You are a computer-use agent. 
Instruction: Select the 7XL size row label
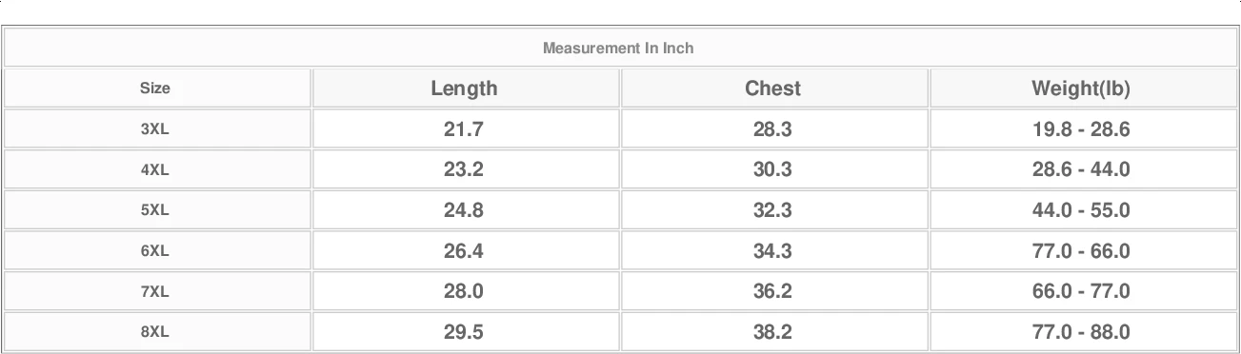tap(155, 291)
